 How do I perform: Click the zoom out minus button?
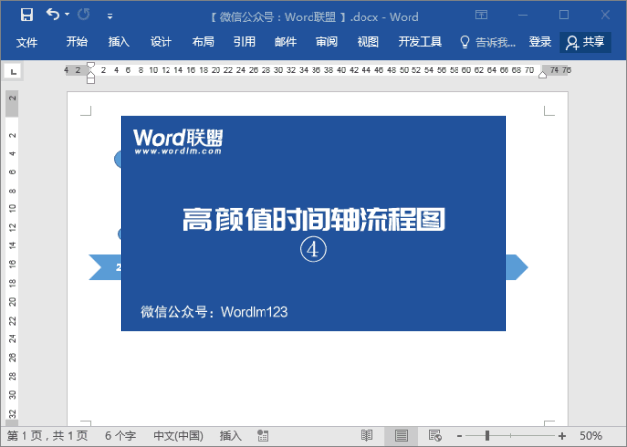coord(459,436)
